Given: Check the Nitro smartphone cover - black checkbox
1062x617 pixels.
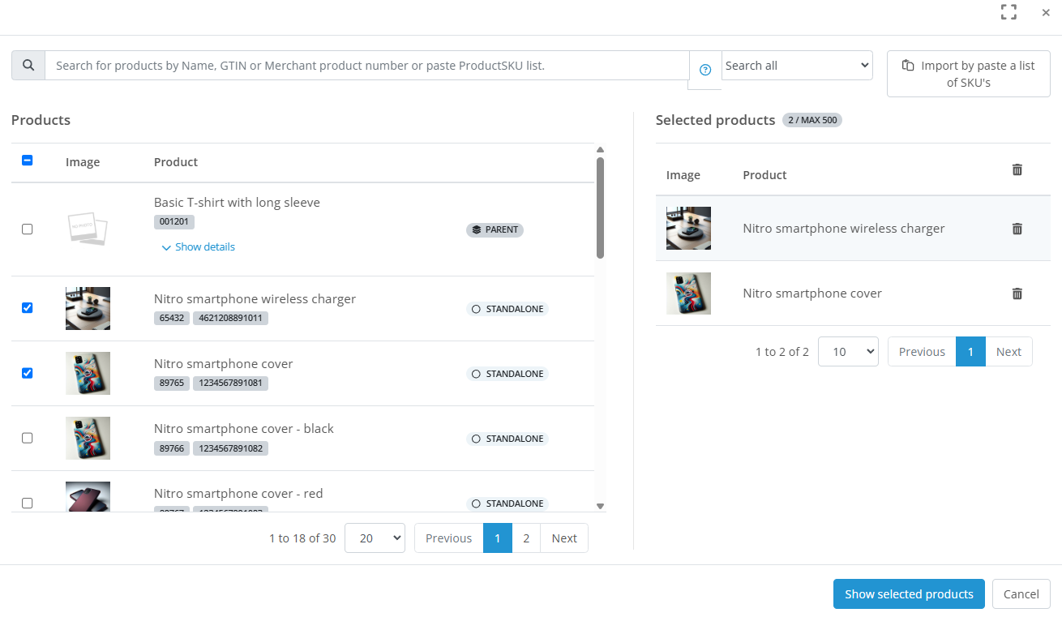Looking at the screenshot, I should [x=27, y=438].
